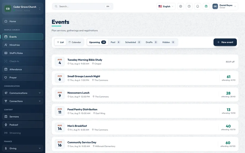Click the Streaming broadcast icon
The height and width of the screenshot is (153, 245).
6,133
